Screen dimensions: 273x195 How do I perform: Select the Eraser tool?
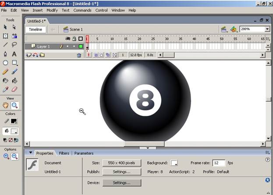pyautogui.click(x=14, y=90)
